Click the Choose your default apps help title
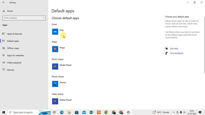205x115 pixels. [x=177, y=17]
